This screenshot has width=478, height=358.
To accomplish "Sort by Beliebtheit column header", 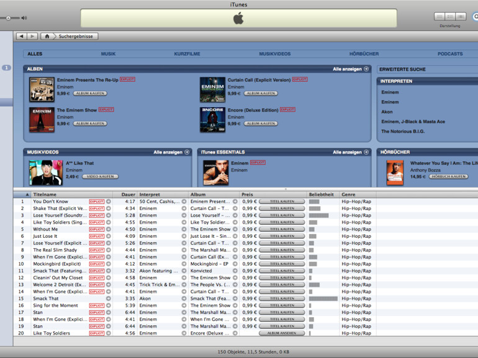I will [323, 194].
